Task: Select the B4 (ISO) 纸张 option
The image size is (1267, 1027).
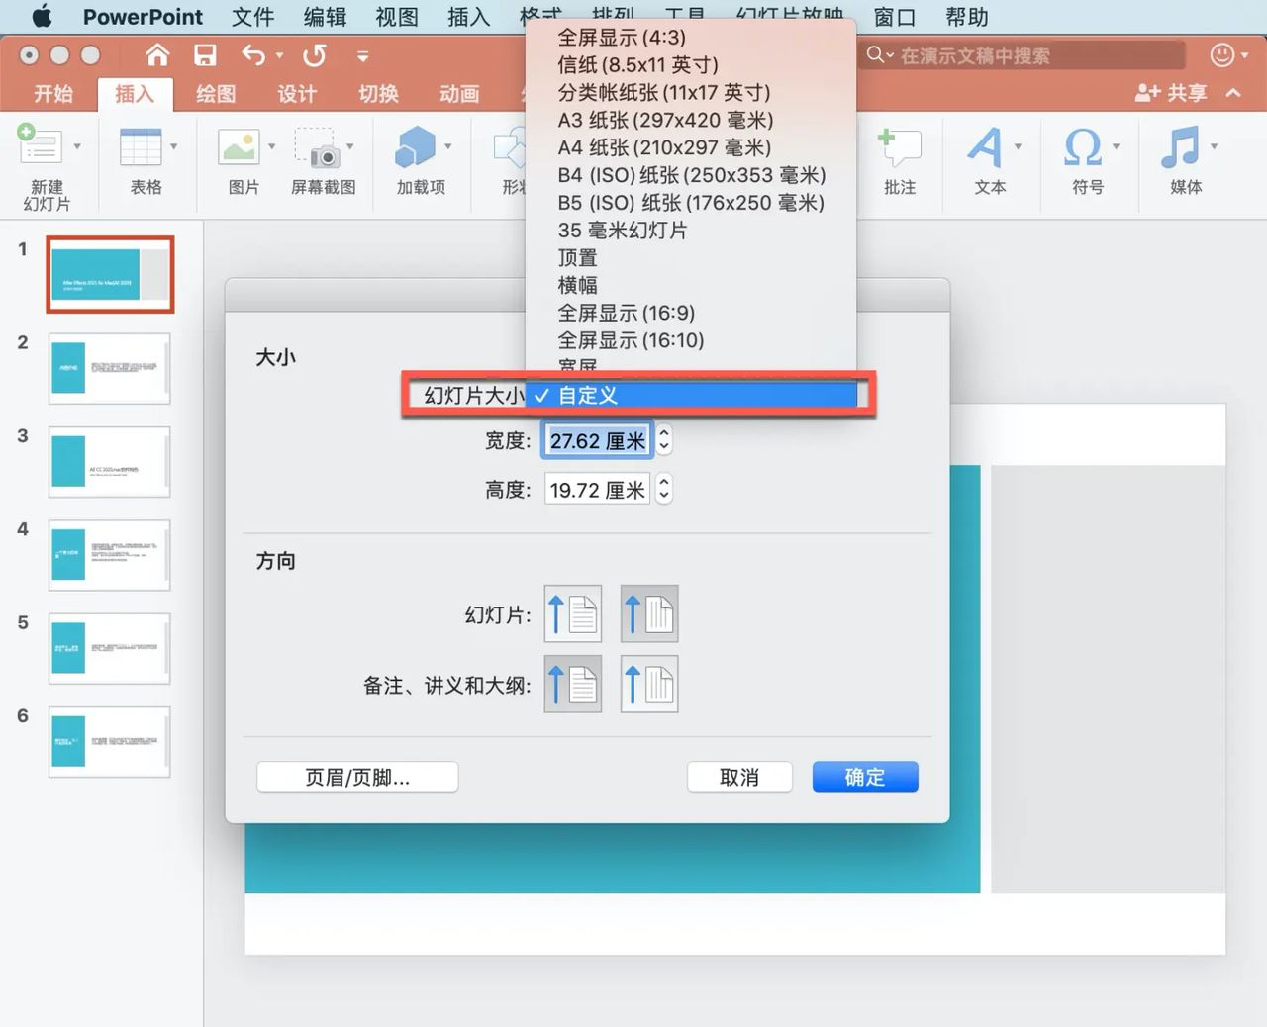Action: pyautogui.click(x=691, y=175)
